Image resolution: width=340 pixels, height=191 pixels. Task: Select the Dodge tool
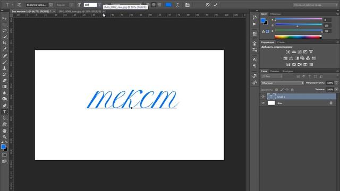tap(4, 99)
